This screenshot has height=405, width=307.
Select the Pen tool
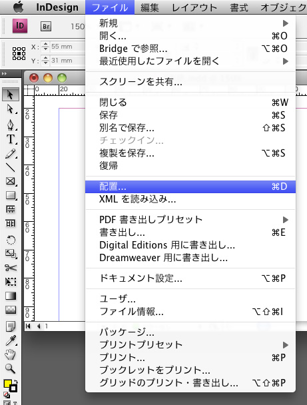(11, 125)
